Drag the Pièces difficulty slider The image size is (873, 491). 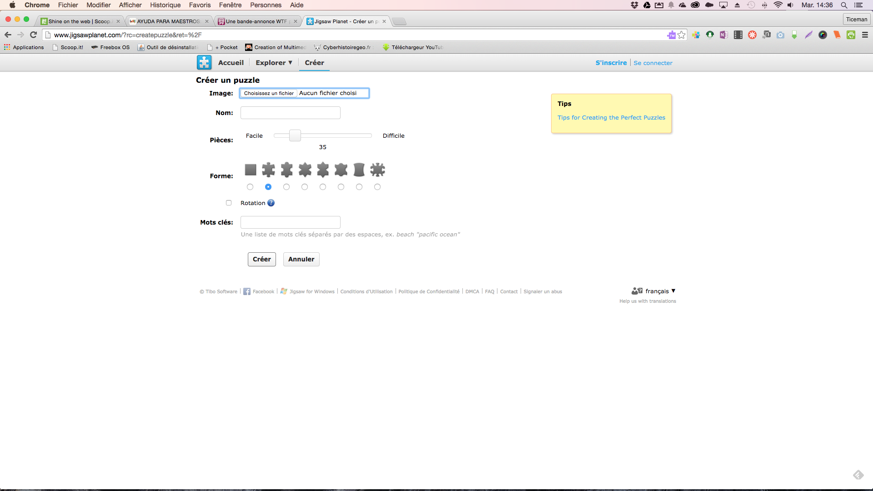(294, 135)
